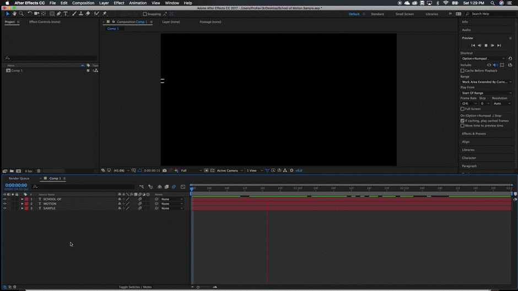Viewport: 518px width, 291px height.
Task: Open the Composition menu
Action: [83, 3]
